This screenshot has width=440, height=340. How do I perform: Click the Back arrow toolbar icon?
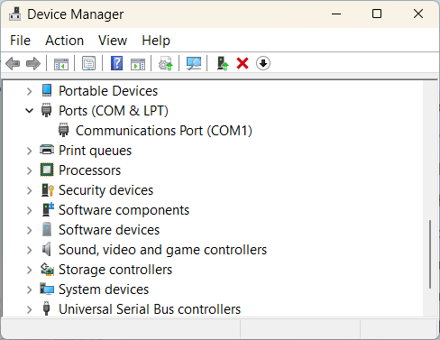coord(13,63)
